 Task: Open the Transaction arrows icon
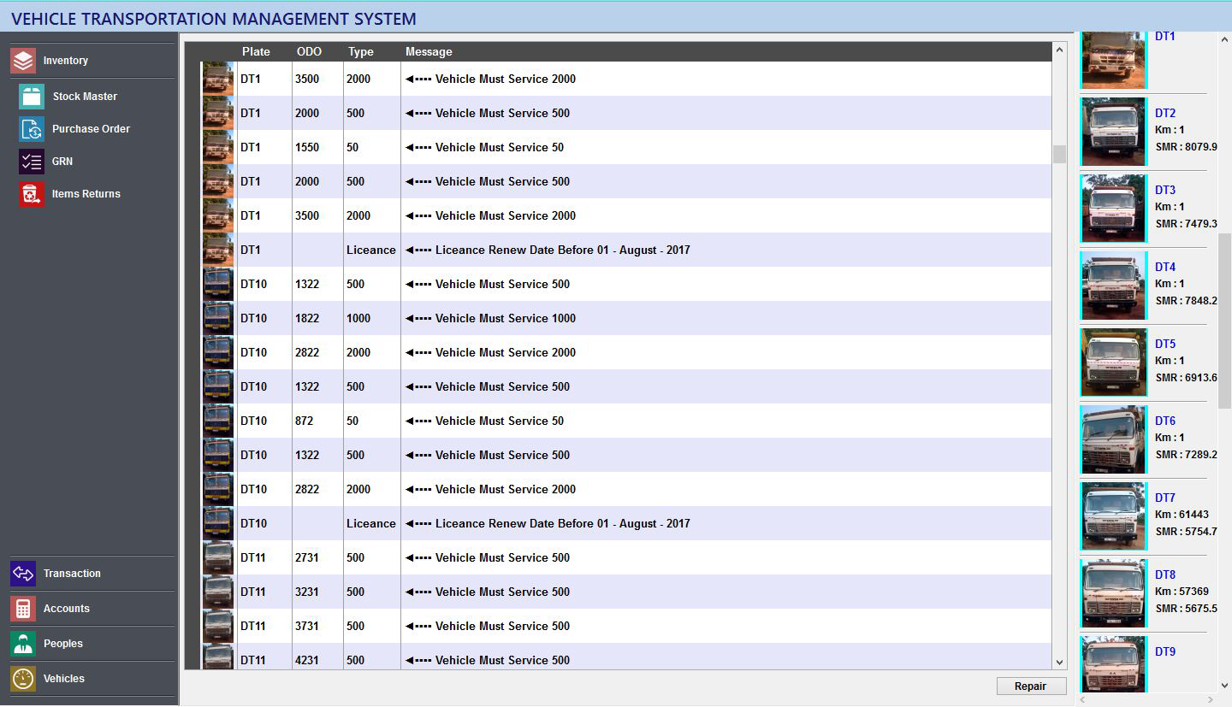tap(23, 574)
